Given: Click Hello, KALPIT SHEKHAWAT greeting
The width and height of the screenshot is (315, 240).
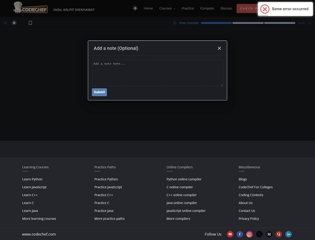Looking at the screenshot, I should click(x=74, y=10).
